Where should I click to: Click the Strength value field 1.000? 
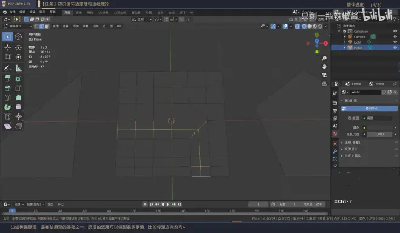click(x=379, y=134)
